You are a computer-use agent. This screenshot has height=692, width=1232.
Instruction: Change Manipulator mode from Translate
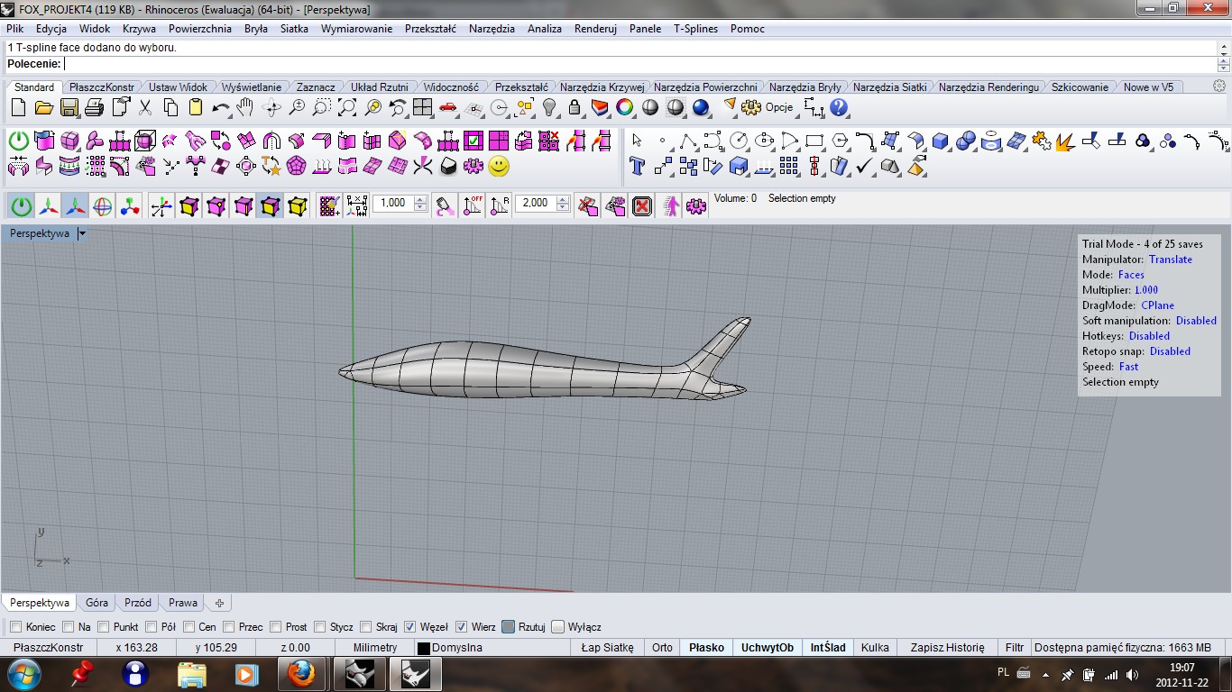pyautogui.click(x=1170, y=259)
